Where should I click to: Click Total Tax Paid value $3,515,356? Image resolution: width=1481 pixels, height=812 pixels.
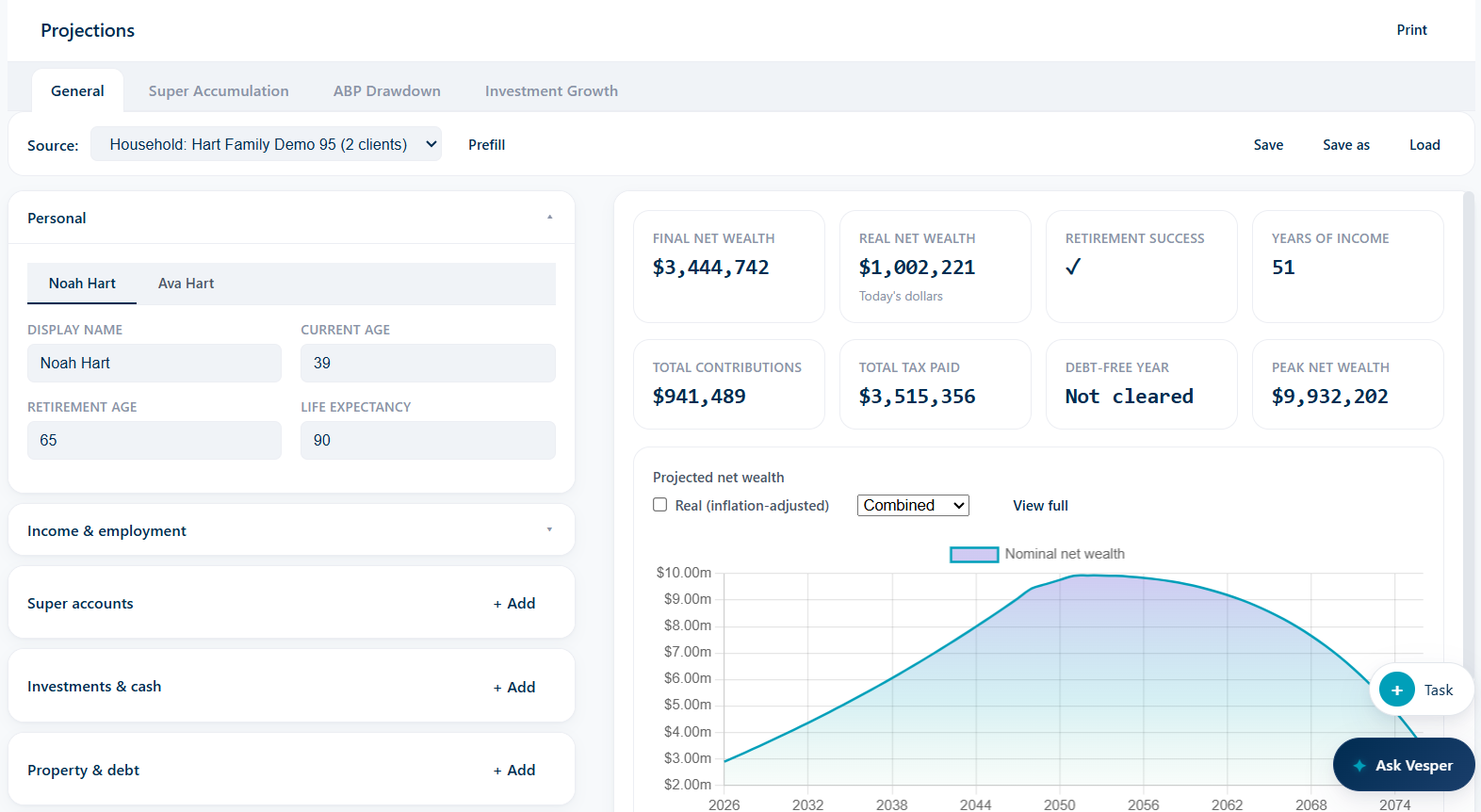point(917,397)
